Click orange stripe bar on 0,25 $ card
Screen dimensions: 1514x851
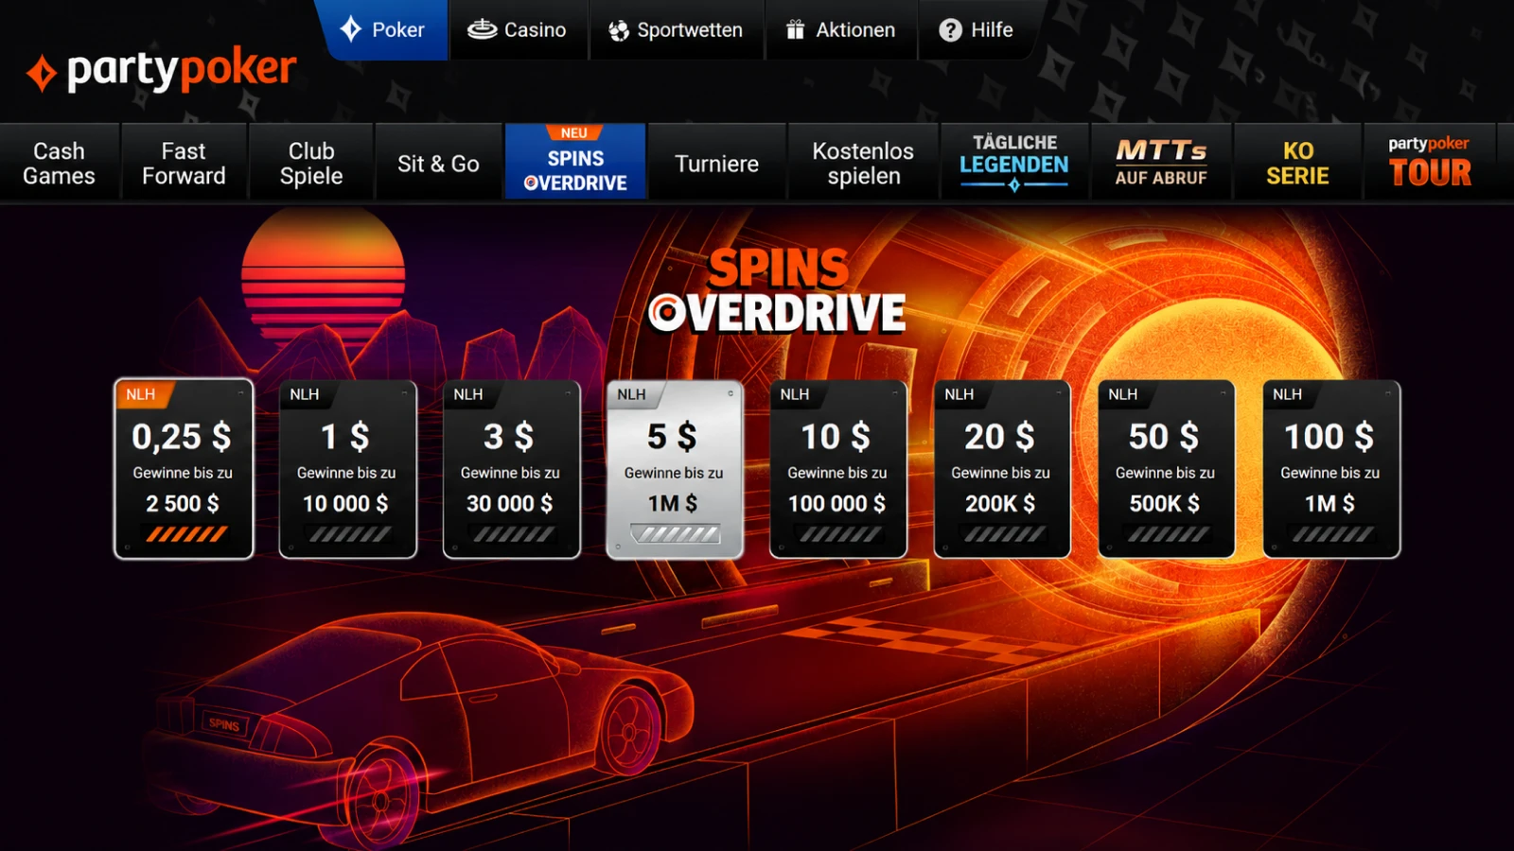pyautogui.click(x=186, y=534)
